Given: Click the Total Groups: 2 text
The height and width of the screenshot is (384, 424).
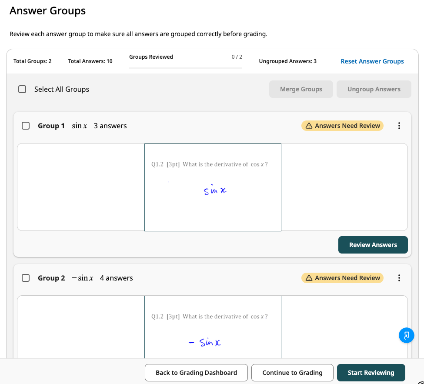Looking at the screenshot, I should click(33, 61).
